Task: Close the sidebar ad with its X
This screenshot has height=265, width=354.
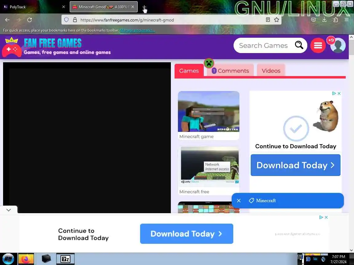Action: 339,93
